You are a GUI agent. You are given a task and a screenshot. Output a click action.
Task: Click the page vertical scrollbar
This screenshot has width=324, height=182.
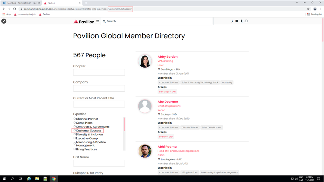click(x=323, y=30)
